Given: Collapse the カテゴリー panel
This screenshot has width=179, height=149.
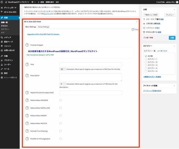Looking at the screenshot, I should [x=174, y=46].
